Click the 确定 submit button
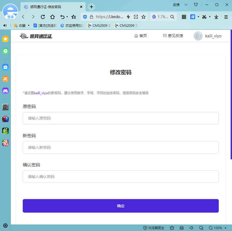 point(121,206)
